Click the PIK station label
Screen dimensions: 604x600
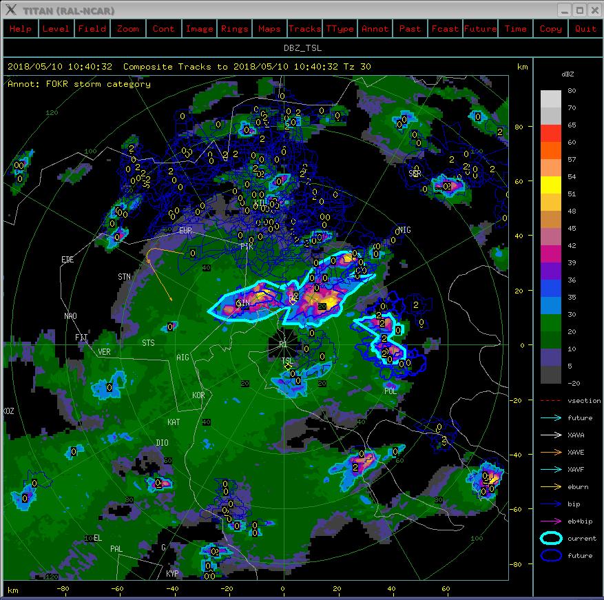pyautogui.click(x=247, y=246)
